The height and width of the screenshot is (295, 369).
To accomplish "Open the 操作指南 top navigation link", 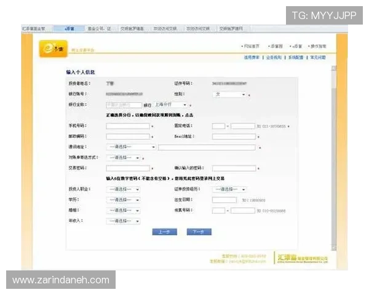I will coord(317,46).
